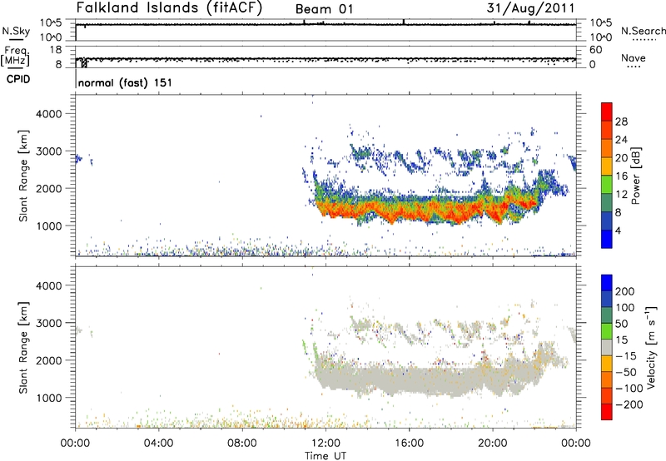
Task: Click the 'Falkland Islands (fitACF)' title text
Action: (x=169, y=7)
